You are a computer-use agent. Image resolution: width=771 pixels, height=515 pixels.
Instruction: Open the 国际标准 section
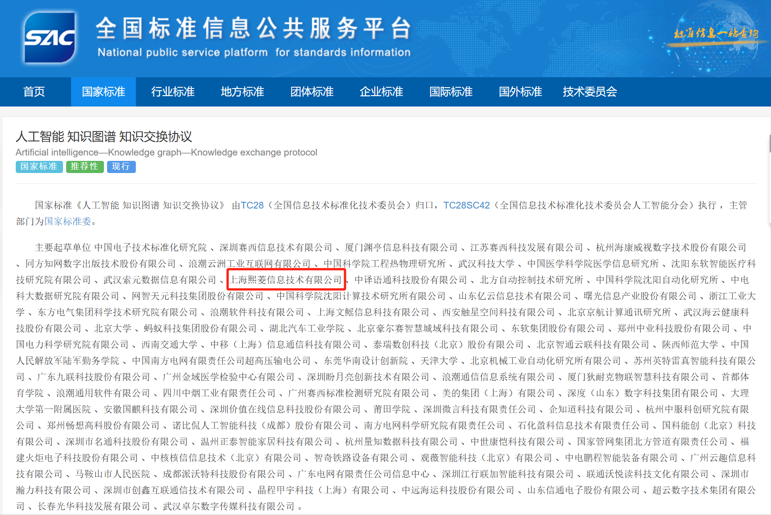(451, 92)
